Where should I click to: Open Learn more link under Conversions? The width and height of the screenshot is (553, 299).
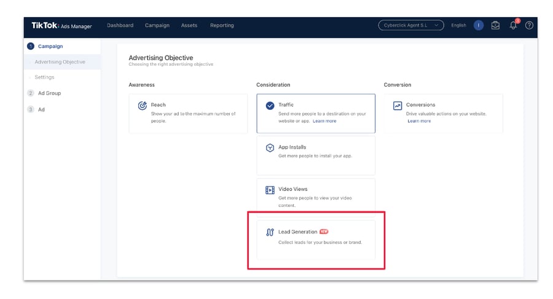coord(419,121)
